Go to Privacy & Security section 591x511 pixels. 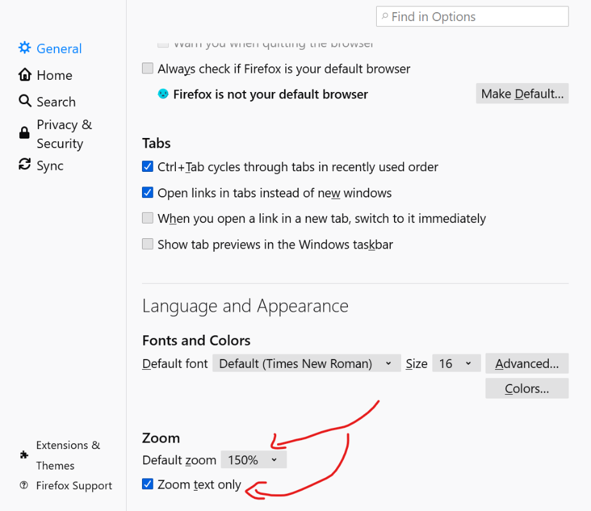64,133
